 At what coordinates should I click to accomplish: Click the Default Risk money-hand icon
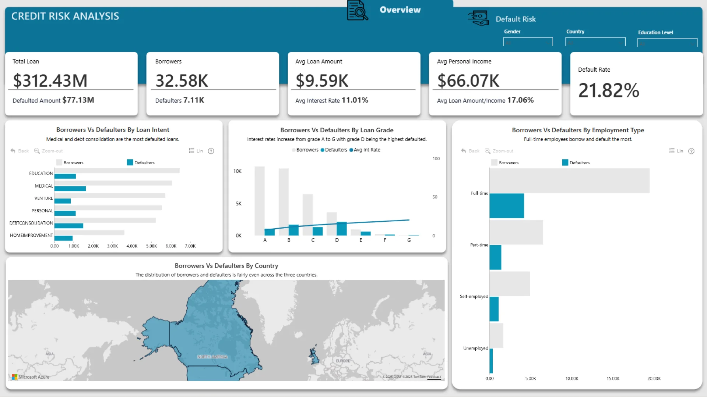click(478, 18)
